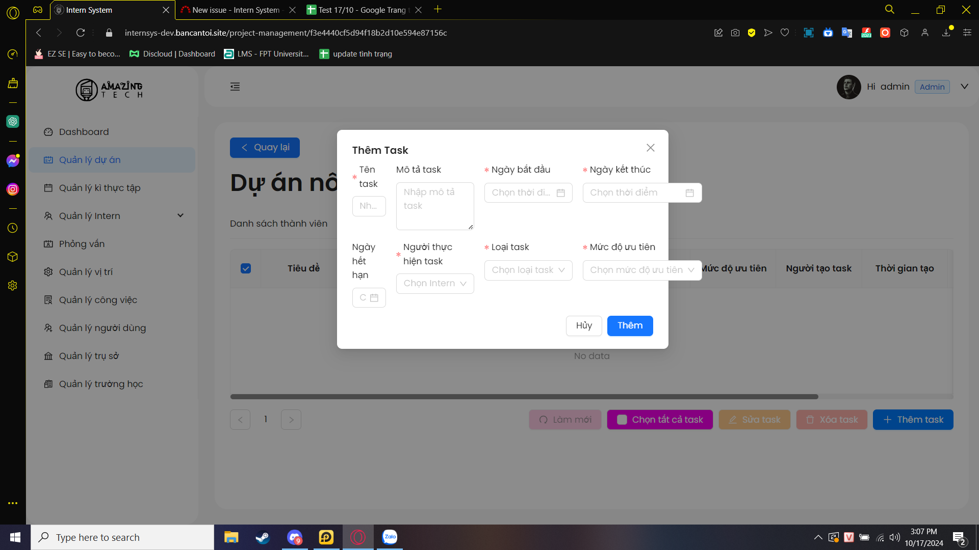979x550 pixels.
Task: Click the browser reload page icon
Action: [81, 33]
